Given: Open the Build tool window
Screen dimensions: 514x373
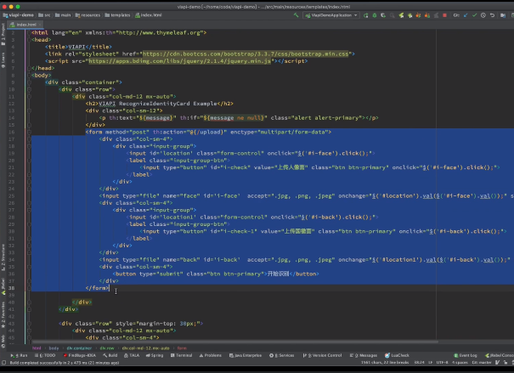Looking at the screenshot, I should coord(110,355).
